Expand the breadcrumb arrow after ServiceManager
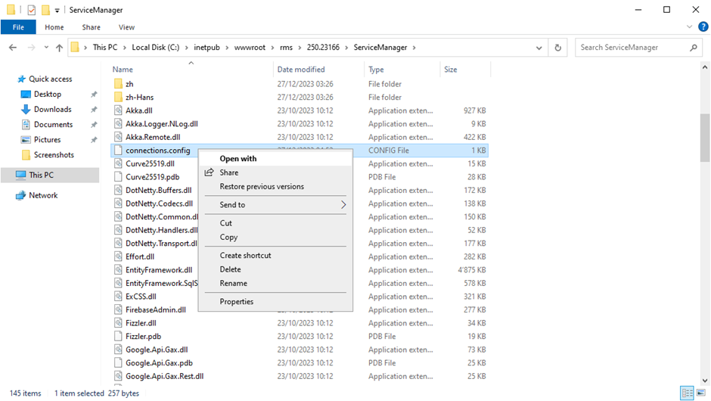 pyautogui.click(x=414, y=48)
